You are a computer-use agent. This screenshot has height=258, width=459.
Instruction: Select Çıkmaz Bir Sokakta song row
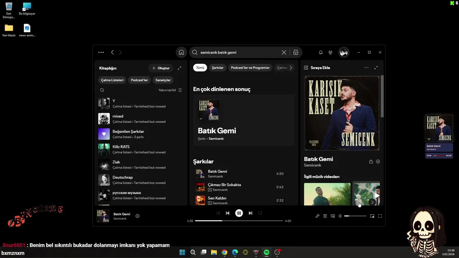[244, 187]
